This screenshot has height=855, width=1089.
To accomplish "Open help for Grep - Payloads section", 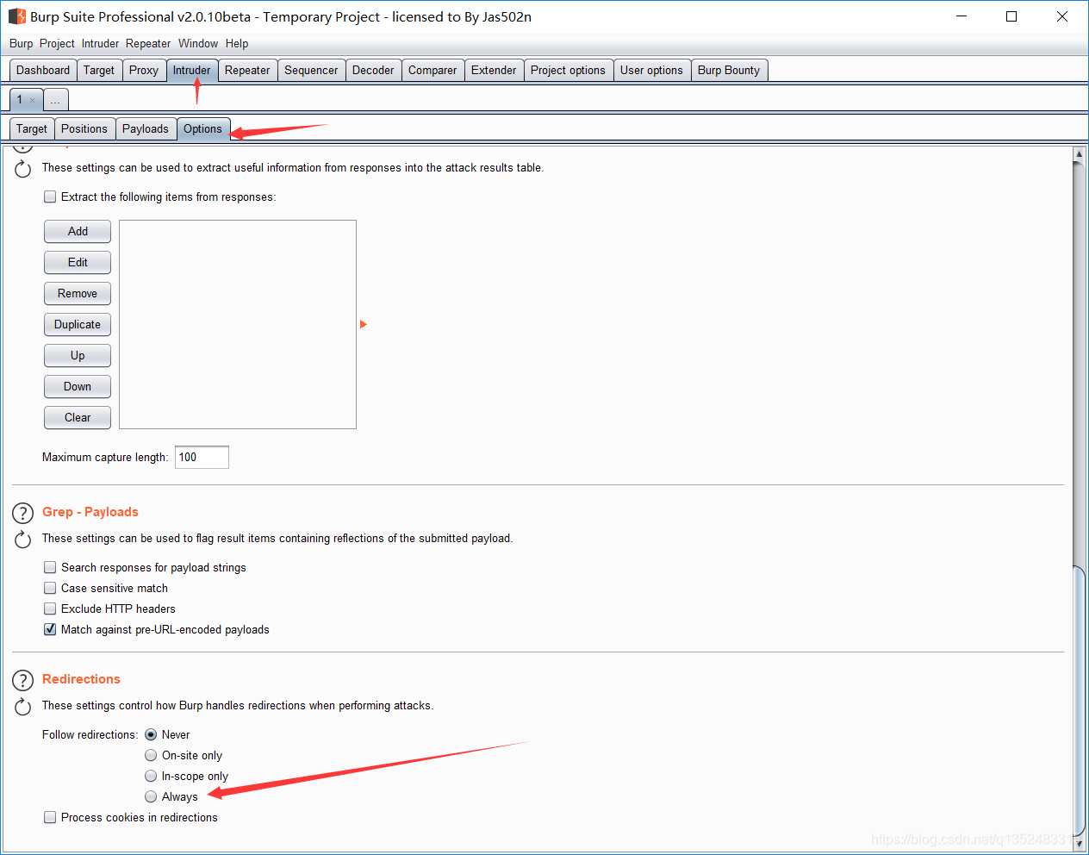I will click(x=22, y=514).
